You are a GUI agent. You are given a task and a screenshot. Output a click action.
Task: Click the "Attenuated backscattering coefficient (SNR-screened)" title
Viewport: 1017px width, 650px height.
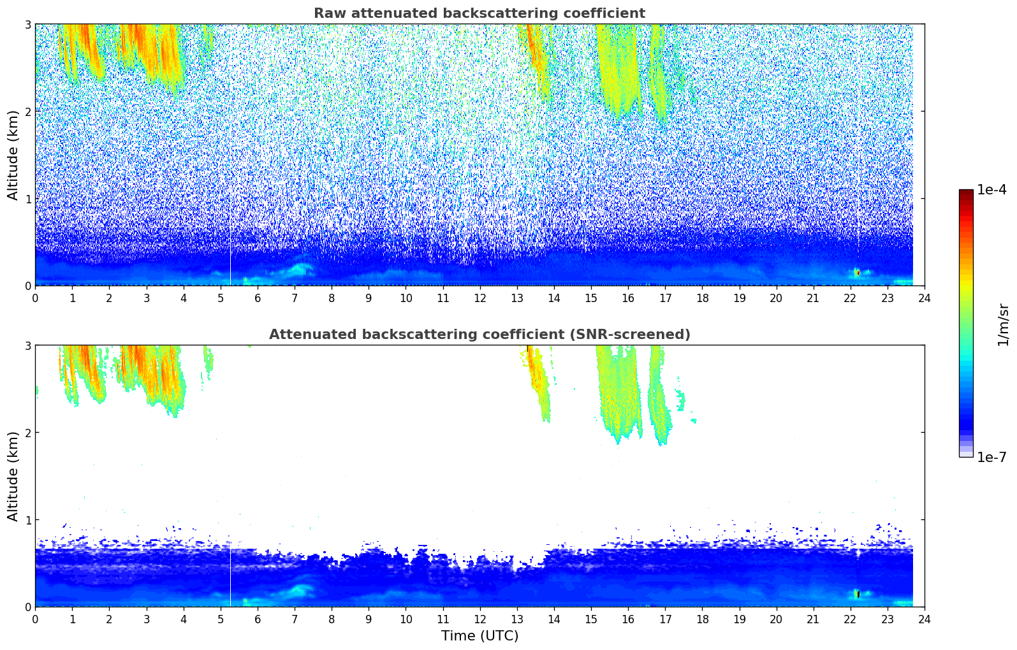479,335
